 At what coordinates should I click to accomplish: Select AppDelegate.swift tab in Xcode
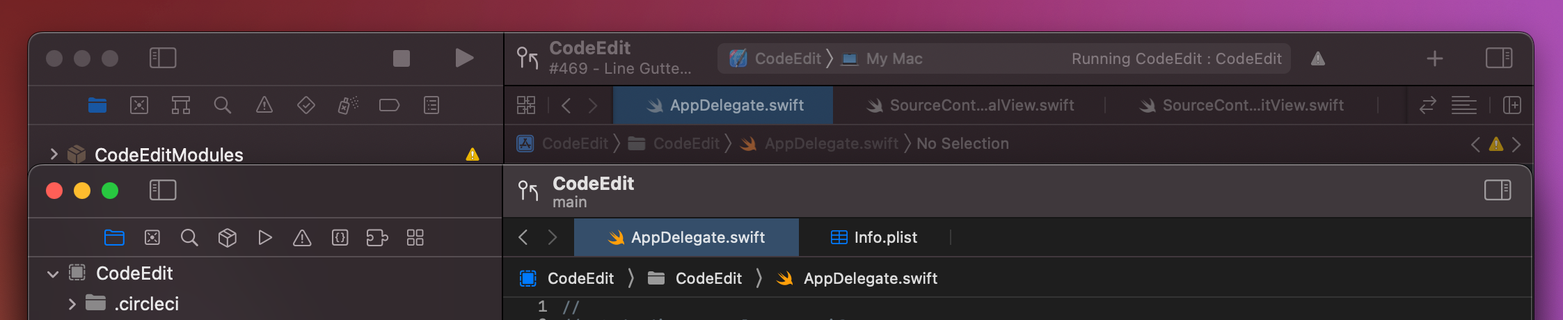click(x=723, y=105)
